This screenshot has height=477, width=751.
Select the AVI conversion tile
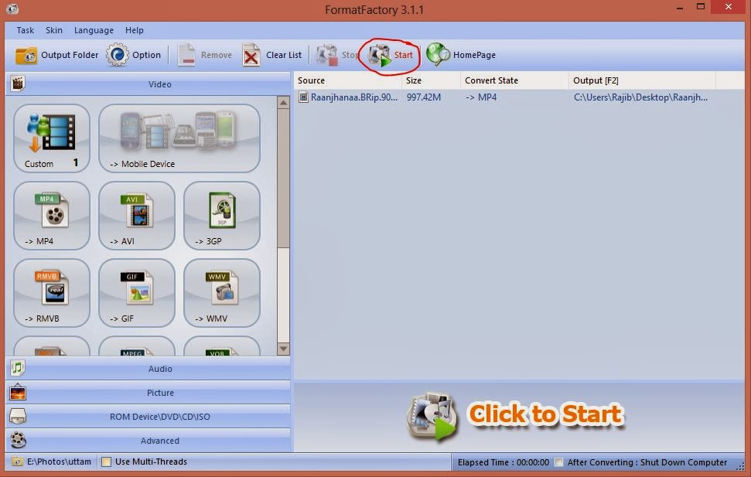click(137, 216)
